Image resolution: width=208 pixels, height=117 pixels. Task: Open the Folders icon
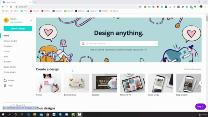tap(5, 80)
